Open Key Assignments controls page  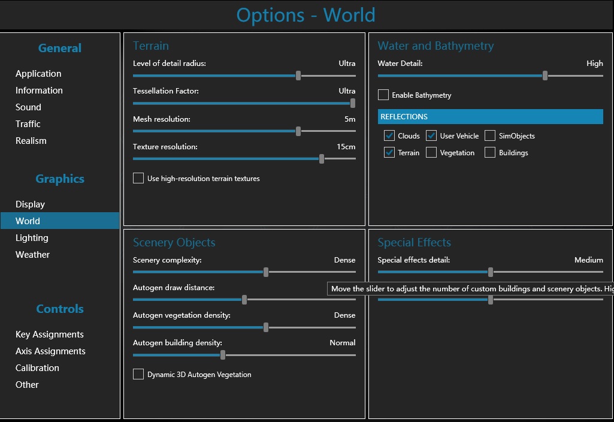(49, 334)
